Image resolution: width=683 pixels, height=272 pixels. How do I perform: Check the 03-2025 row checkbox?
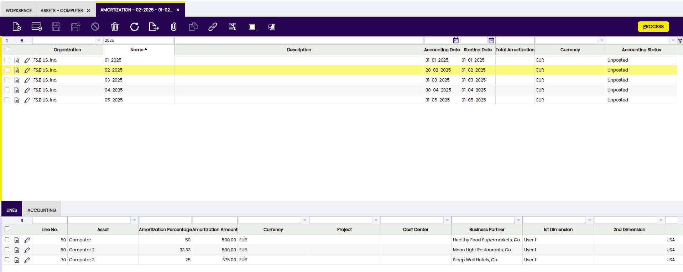7,80
